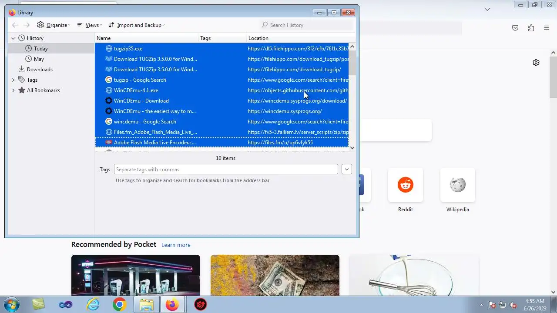This screenshot has height=313, width=557.
Task: Open the red hexagon taskbar app
Action: tap(200, 305)
